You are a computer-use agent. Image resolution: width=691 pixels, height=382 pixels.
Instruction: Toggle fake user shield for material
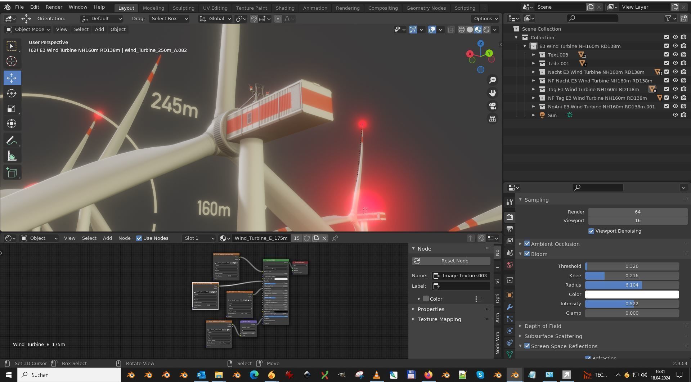pos(306,238)
